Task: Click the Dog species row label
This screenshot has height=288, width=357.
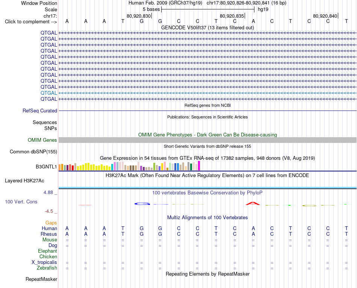Action: (53, 246)
